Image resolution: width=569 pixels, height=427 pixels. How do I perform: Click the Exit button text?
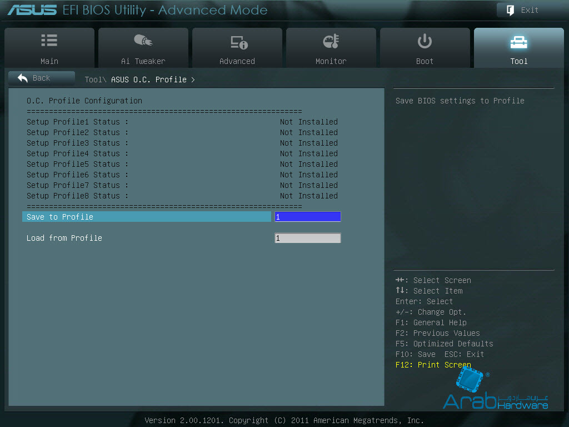click(530, 10)
